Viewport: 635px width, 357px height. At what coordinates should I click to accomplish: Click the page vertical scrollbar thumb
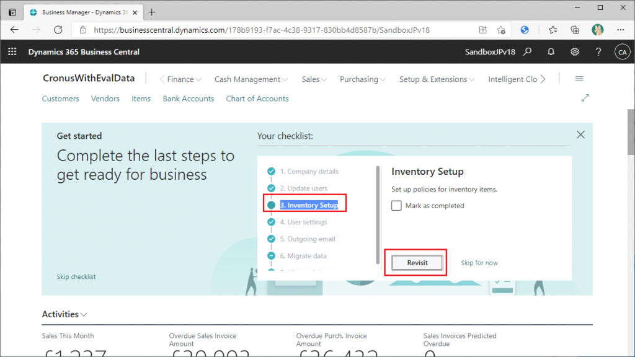[x=631, y=131]
